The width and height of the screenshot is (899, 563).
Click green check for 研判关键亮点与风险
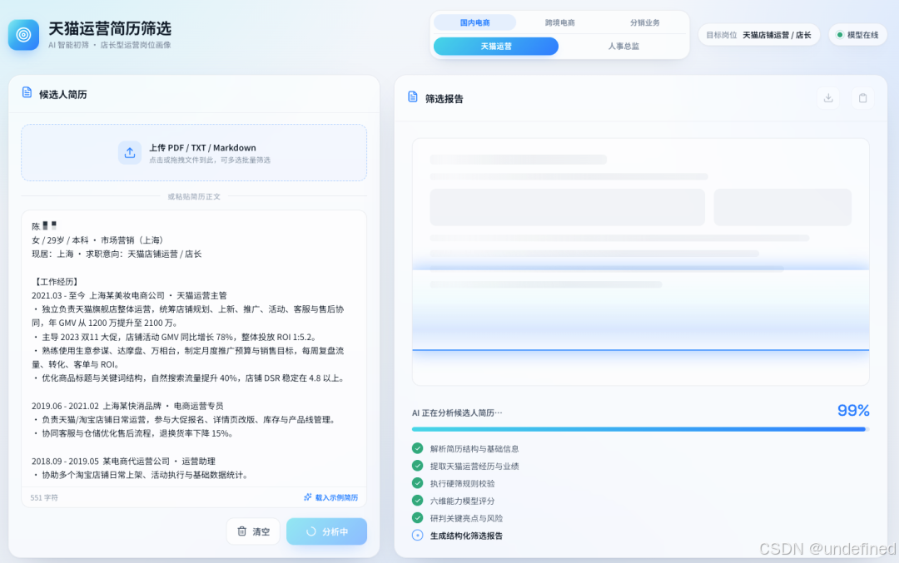click(x=417, y=518)
